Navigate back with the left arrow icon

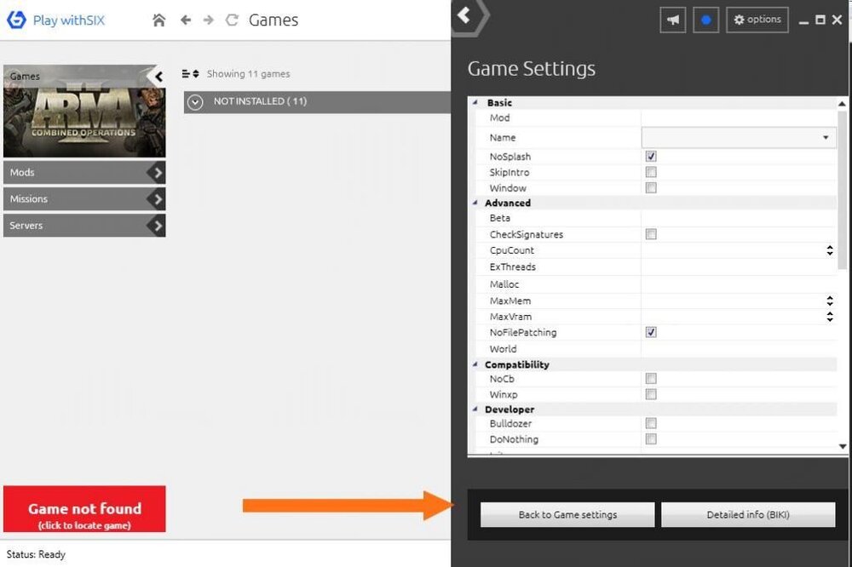(x=185, y=20)
